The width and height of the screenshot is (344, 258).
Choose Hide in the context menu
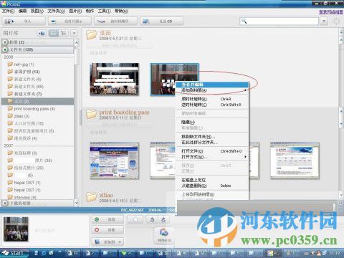212,122
